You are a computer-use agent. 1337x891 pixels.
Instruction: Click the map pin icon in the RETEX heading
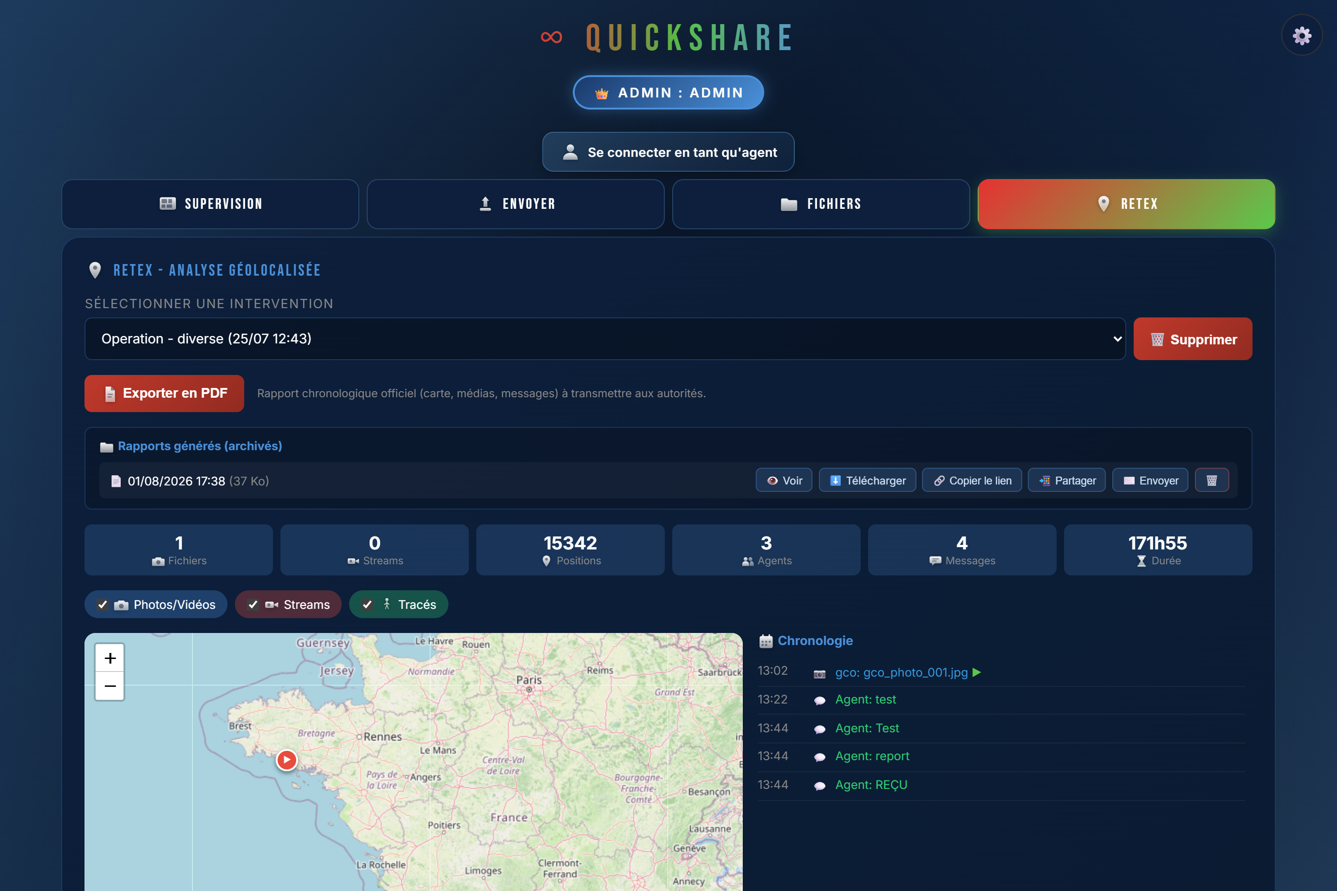click(x=95, y=270)
